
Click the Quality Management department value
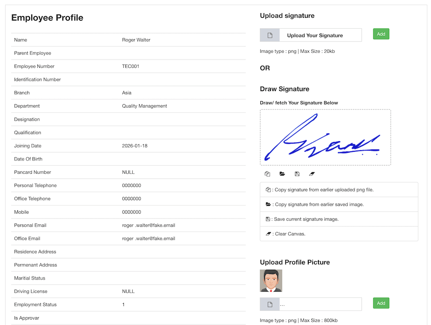pos(144,106)
